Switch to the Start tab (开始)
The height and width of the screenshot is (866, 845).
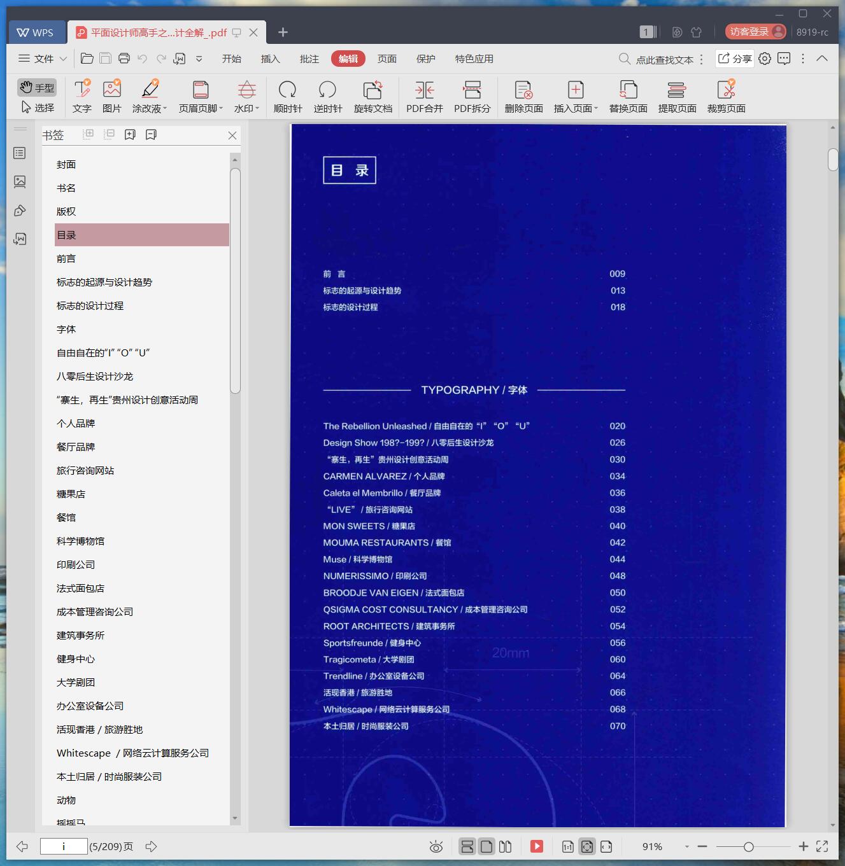click(x=232, y=59)
